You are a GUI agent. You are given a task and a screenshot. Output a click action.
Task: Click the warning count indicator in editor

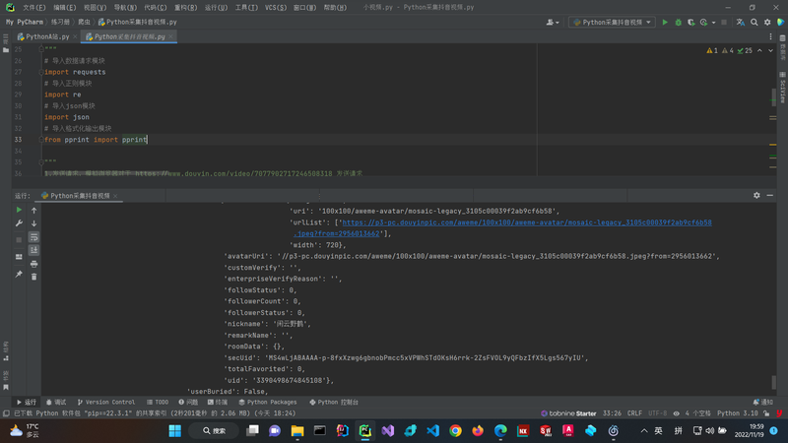pyautogui.click(x=712, y=51)
